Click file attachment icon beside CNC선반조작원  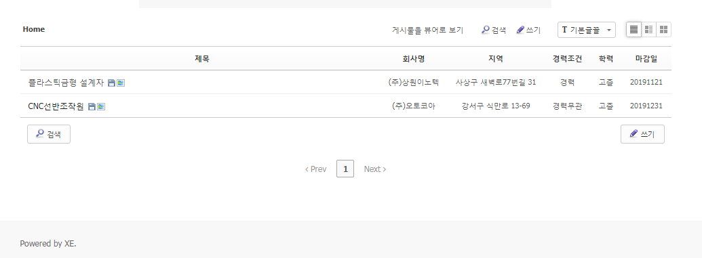coord(92,106)
